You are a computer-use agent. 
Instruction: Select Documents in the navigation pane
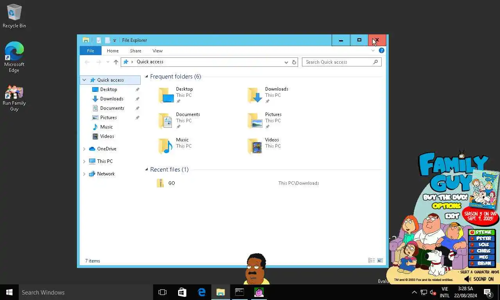(112, 108)
